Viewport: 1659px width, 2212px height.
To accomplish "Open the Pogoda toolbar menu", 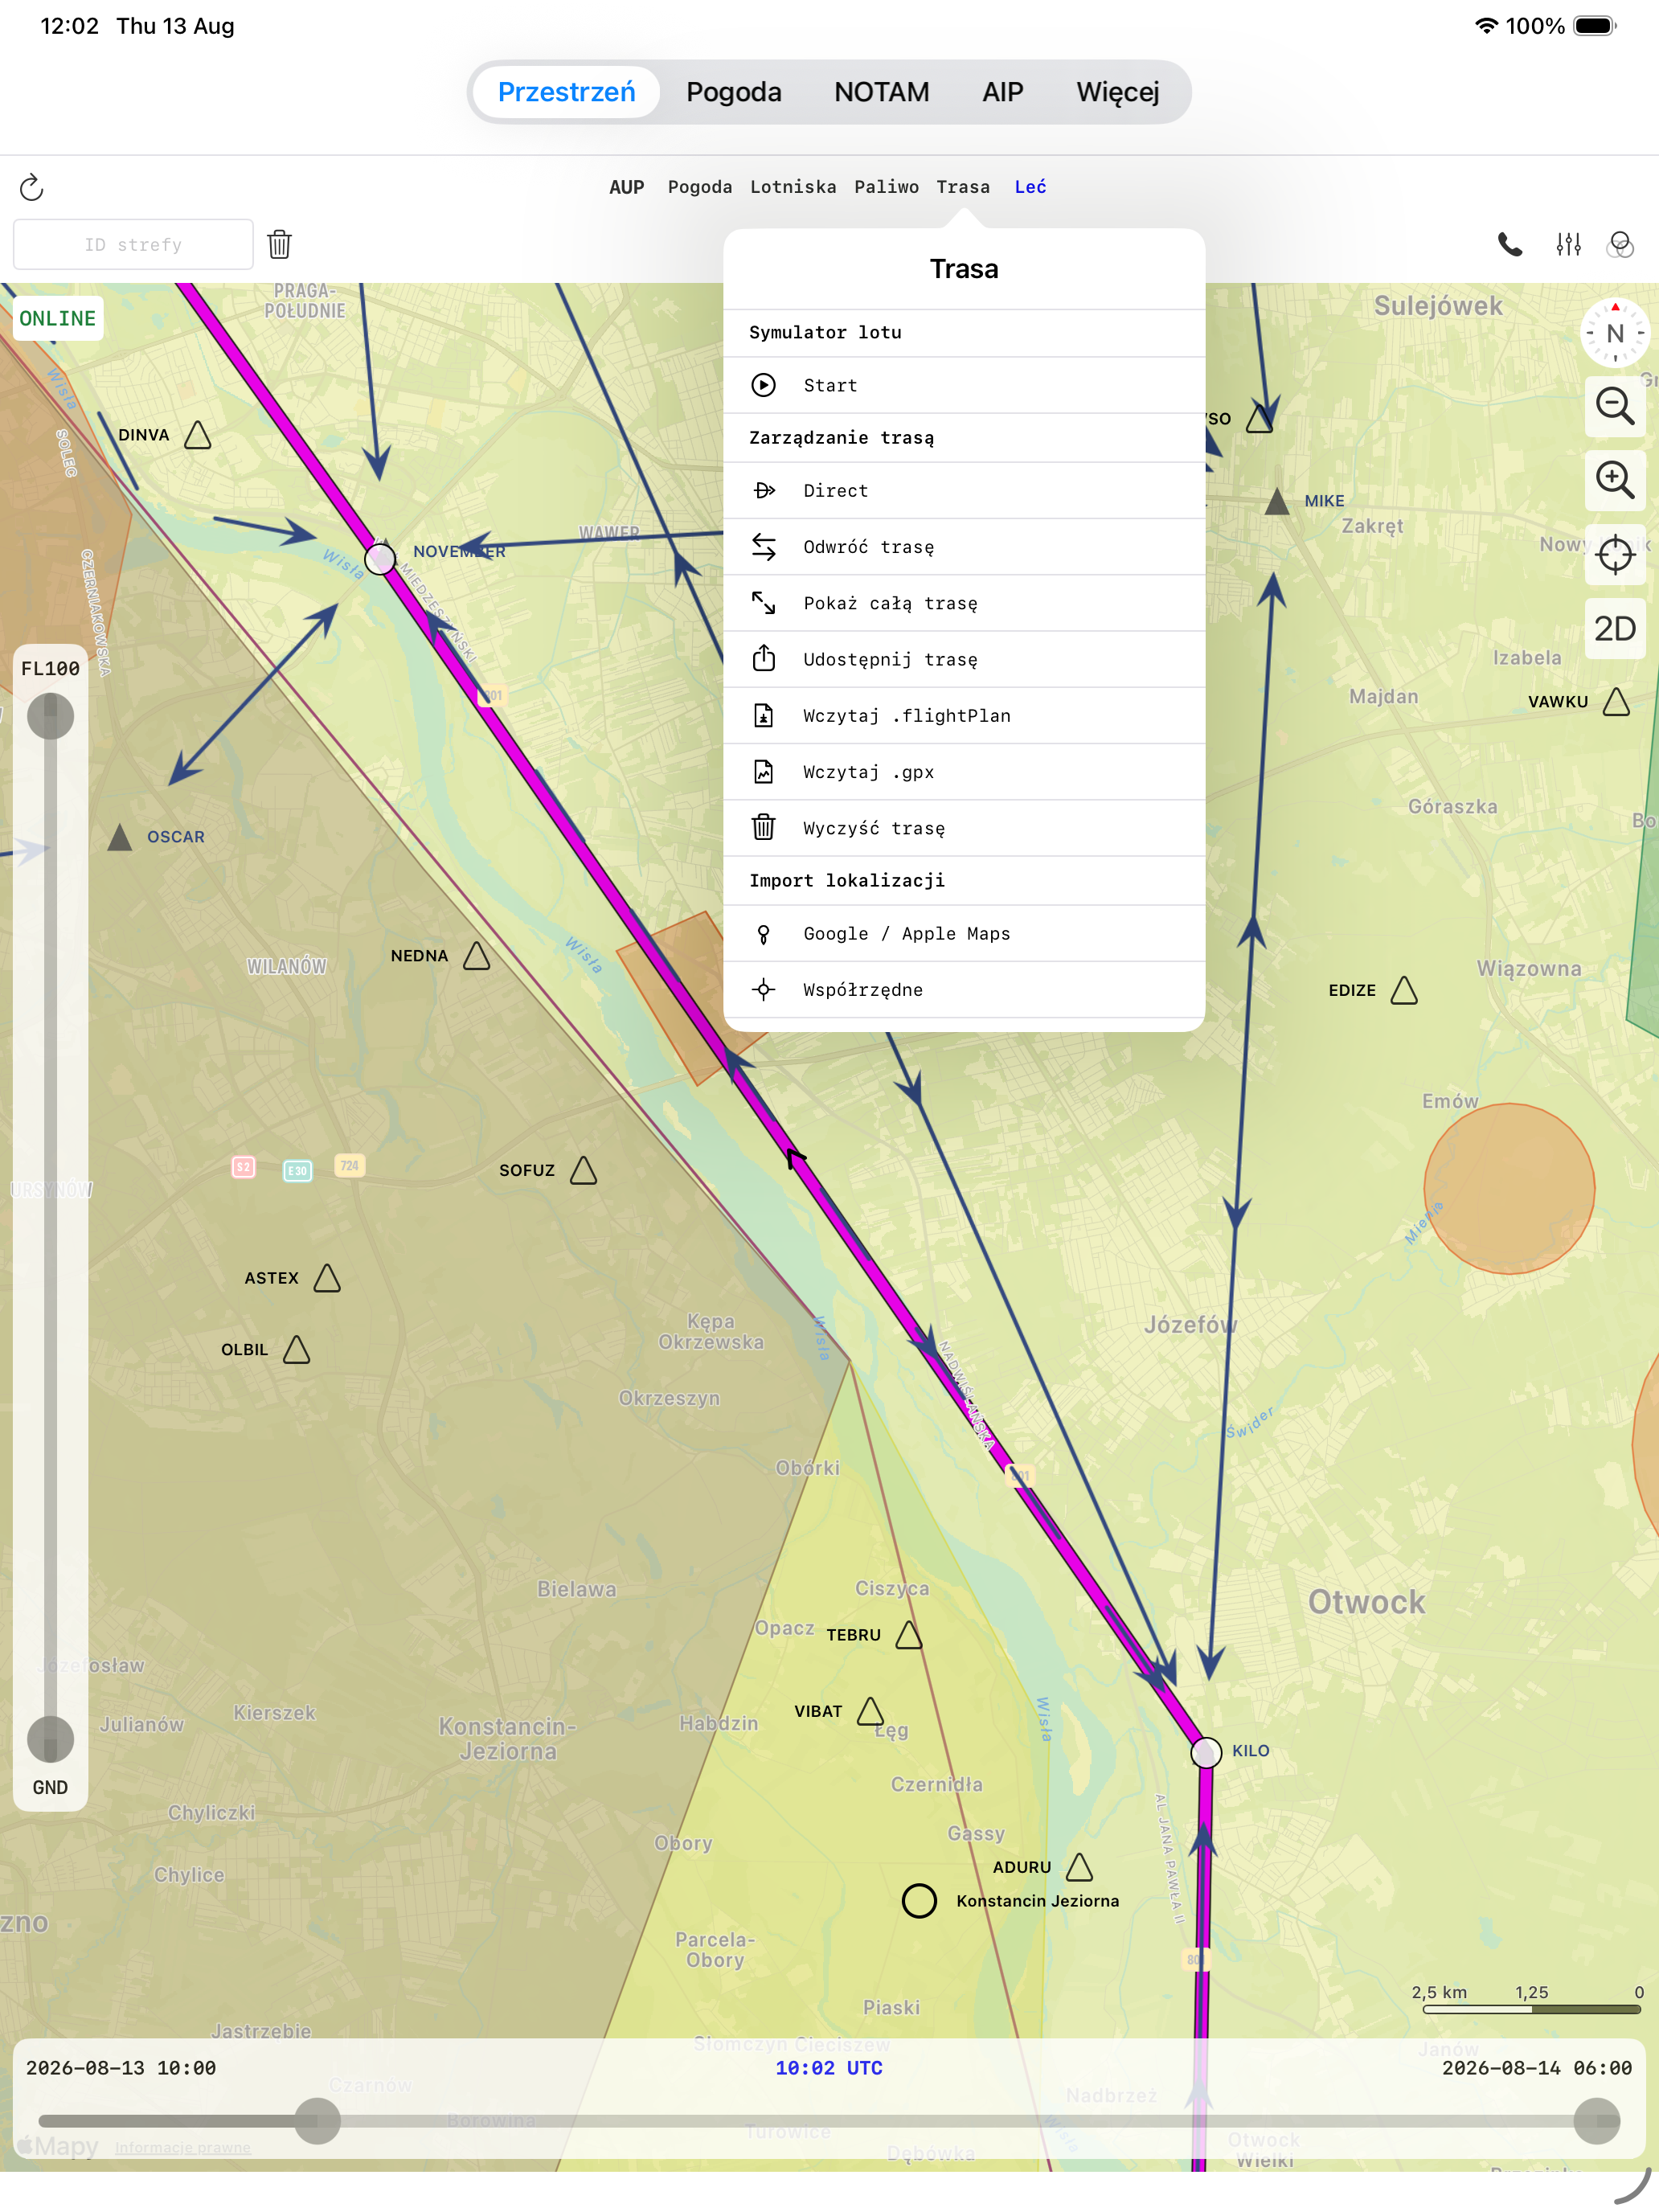I will [x=700, y=187].
